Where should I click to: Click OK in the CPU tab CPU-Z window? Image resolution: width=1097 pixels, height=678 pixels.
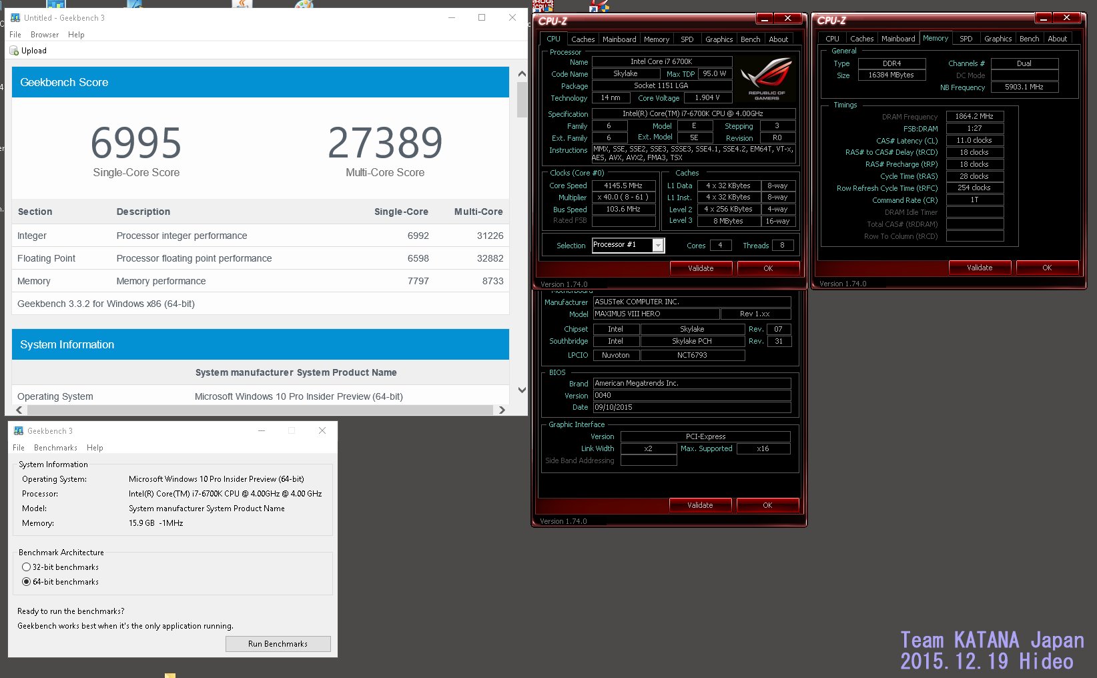pyautogui.click(x=768, y=268)
